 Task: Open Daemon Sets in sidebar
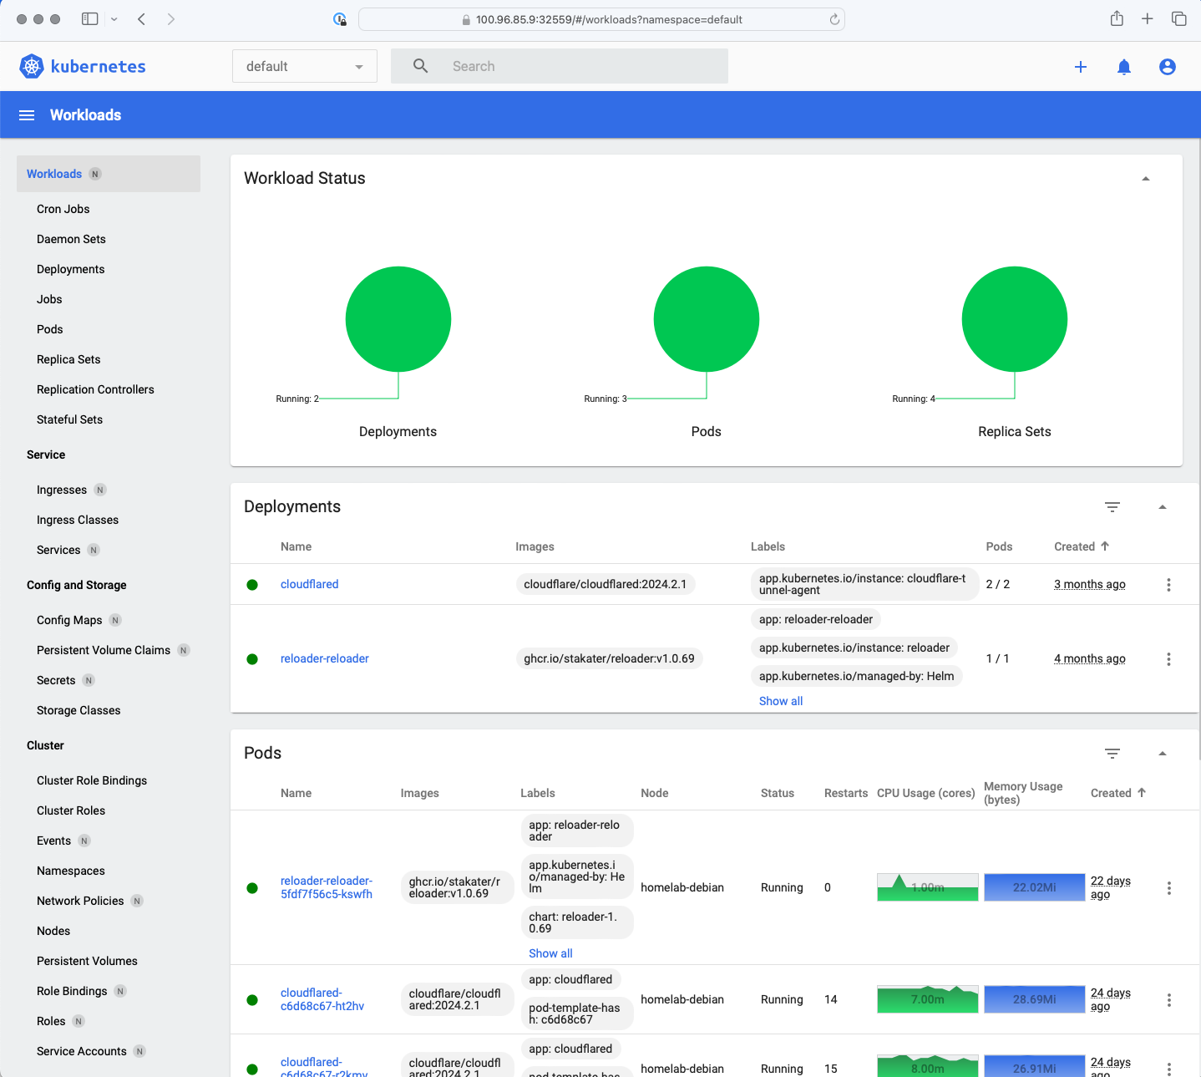(x=71, y=239)
